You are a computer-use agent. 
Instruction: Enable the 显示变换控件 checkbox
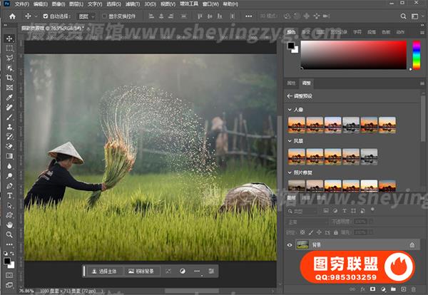tap(104, 16)
